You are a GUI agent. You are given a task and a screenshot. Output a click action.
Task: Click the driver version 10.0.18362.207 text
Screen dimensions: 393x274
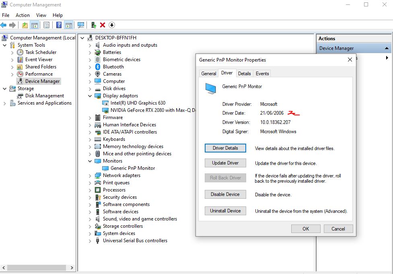(x=275, y=122)
